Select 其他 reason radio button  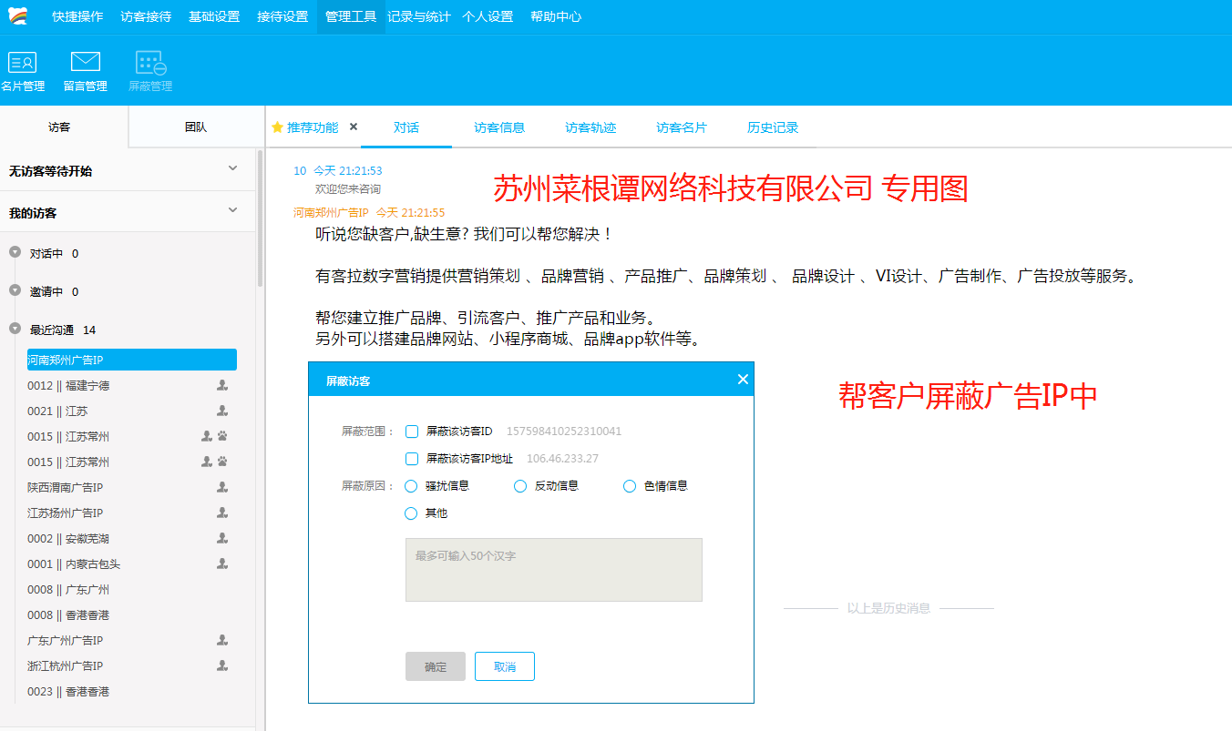click(x=411, y=513)
